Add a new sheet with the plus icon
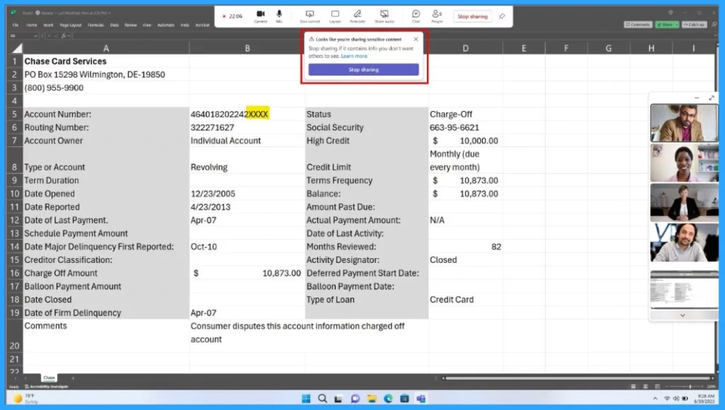725x410 pixels. [73, 378]
